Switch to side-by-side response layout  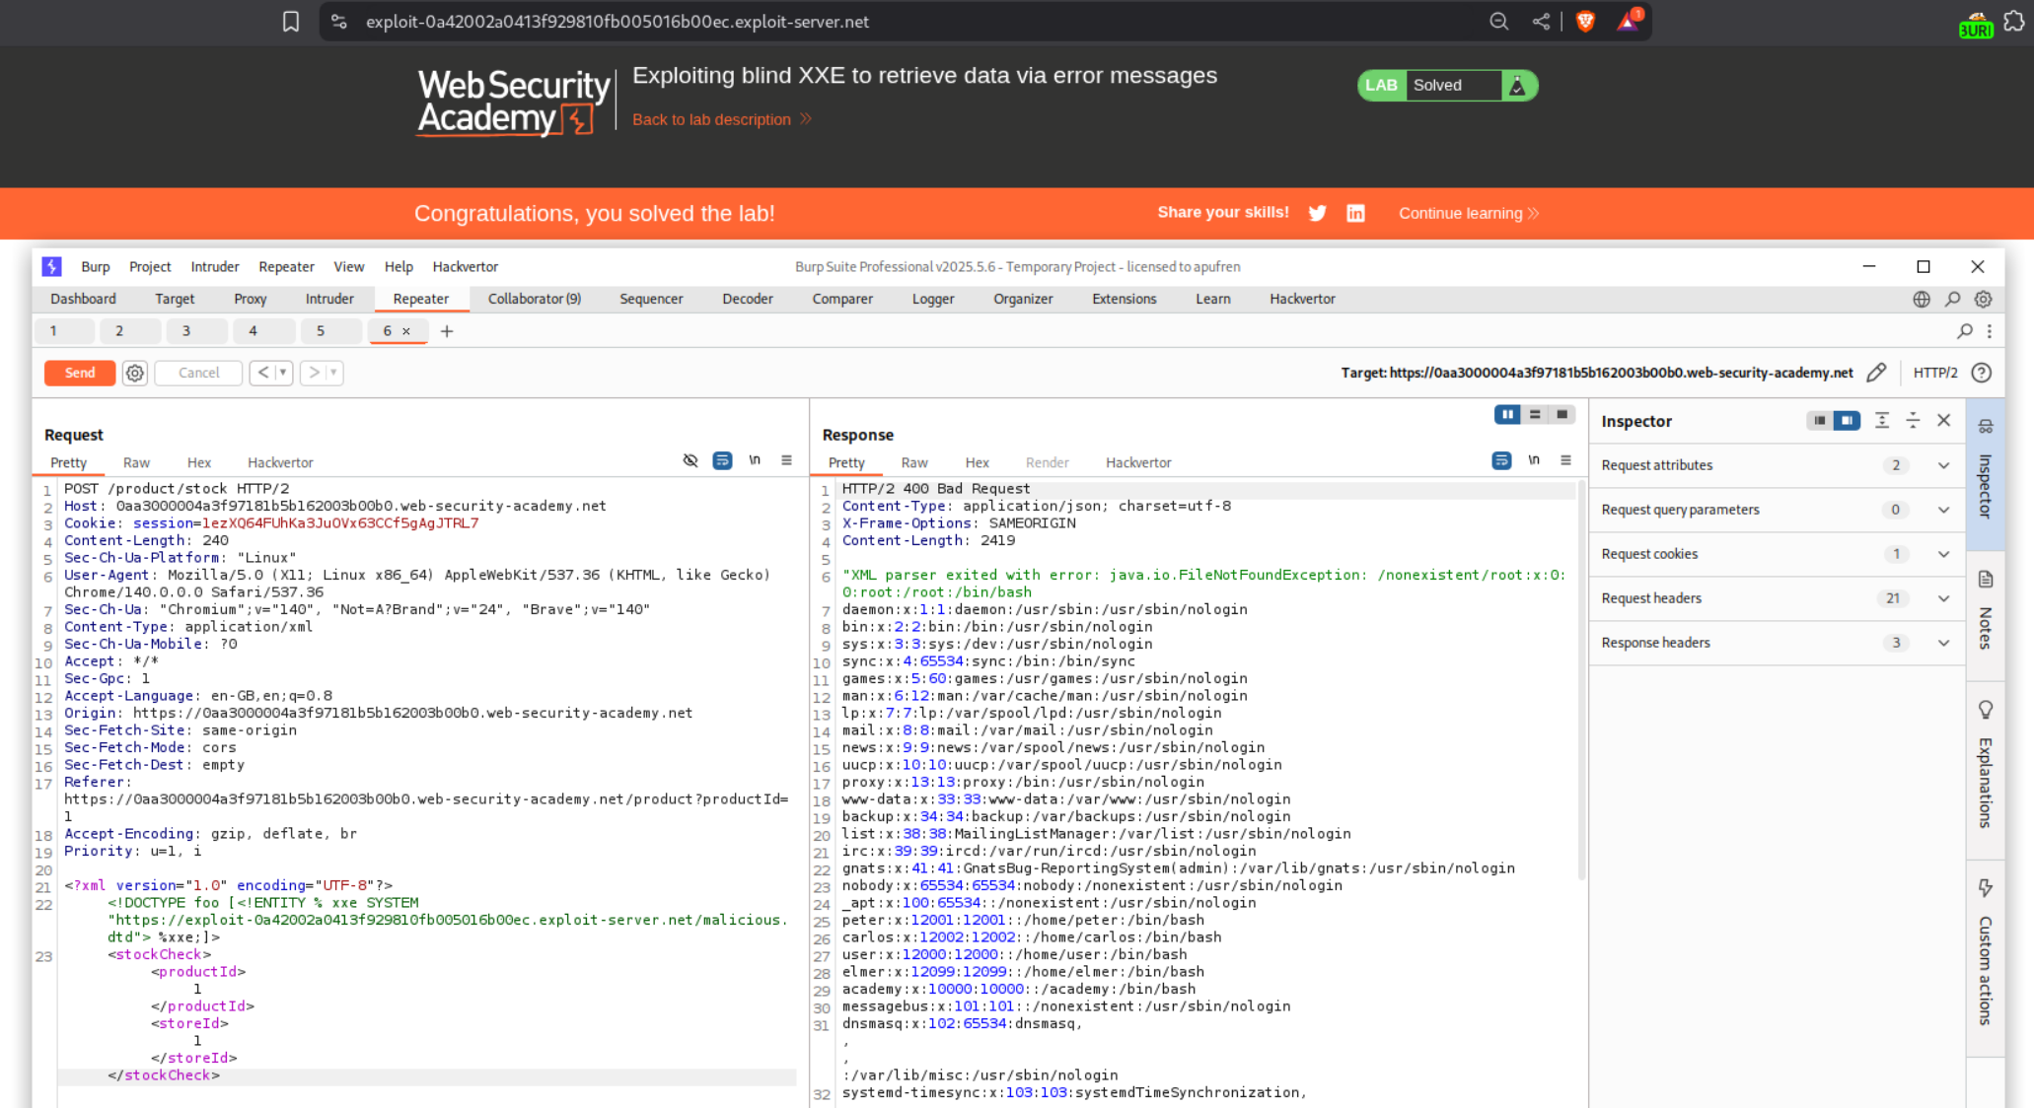[x=1506, y=415]
